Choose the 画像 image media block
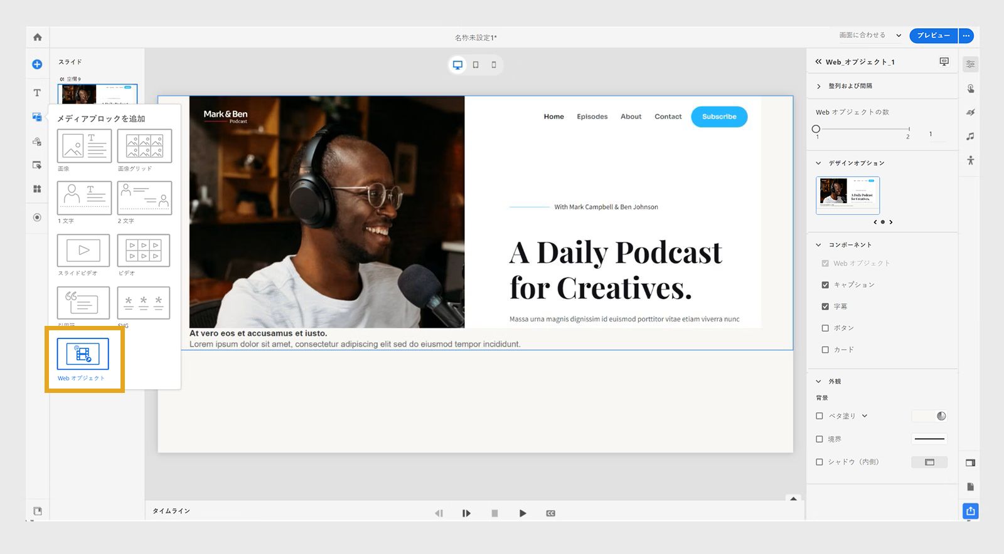 point(84,146)
